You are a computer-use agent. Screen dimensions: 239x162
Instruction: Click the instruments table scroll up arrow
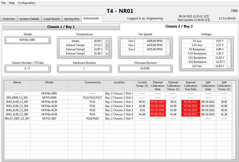pyautogui.click(x=234, y=82)
